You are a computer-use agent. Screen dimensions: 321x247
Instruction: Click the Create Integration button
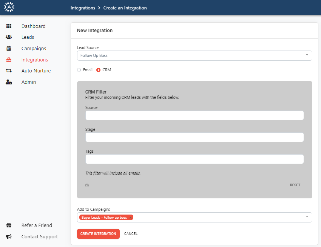tap(98, 234)
